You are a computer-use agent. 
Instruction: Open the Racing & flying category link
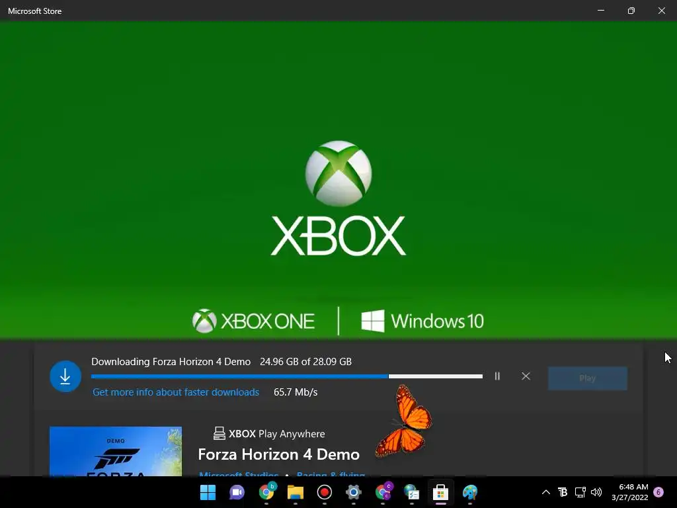point(331,474)
